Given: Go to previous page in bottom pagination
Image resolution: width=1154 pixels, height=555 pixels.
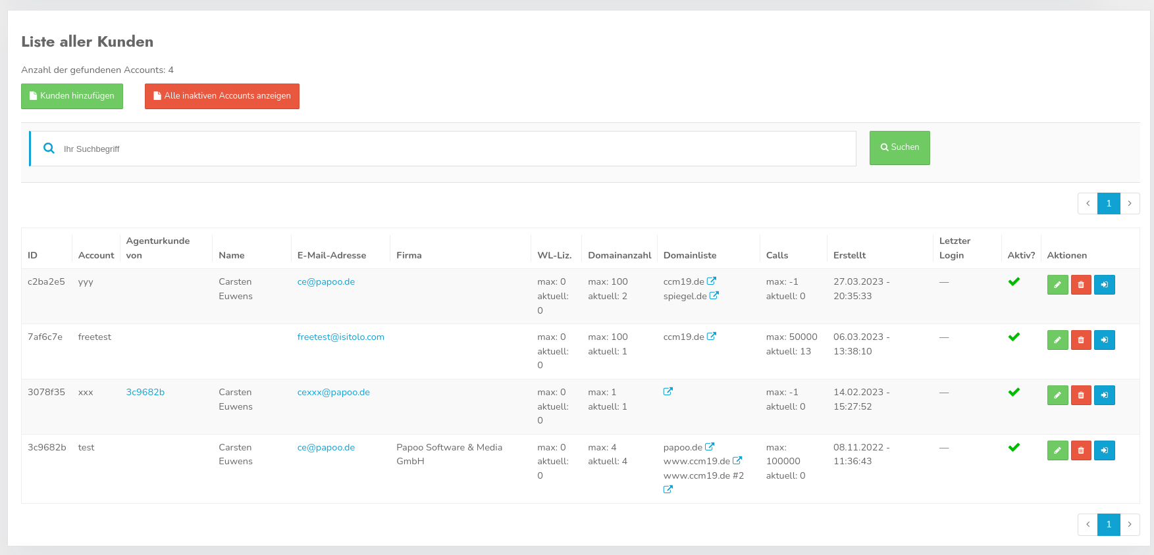Looking at the screenshot, I should click(1088, 525).
